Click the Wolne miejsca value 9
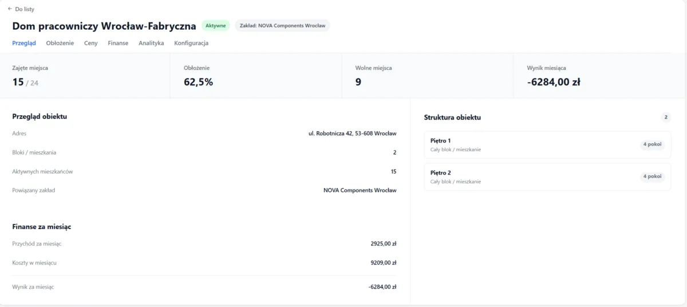Screen dimensions: 687x307 pos(358,82)
